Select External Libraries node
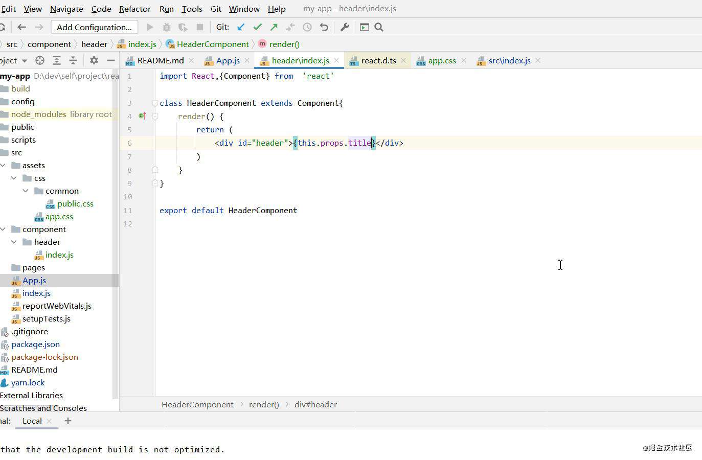 coord(31,395)
